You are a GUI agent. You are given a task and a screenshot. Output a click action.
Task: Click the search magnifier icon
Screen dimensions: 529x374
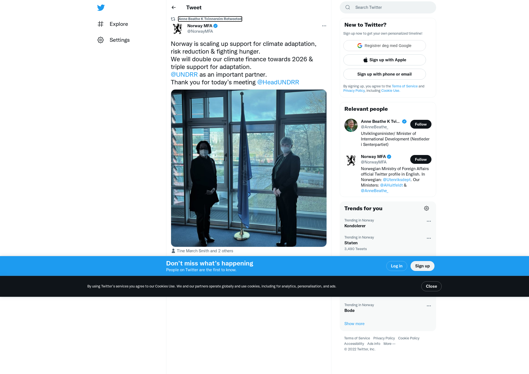348,7
